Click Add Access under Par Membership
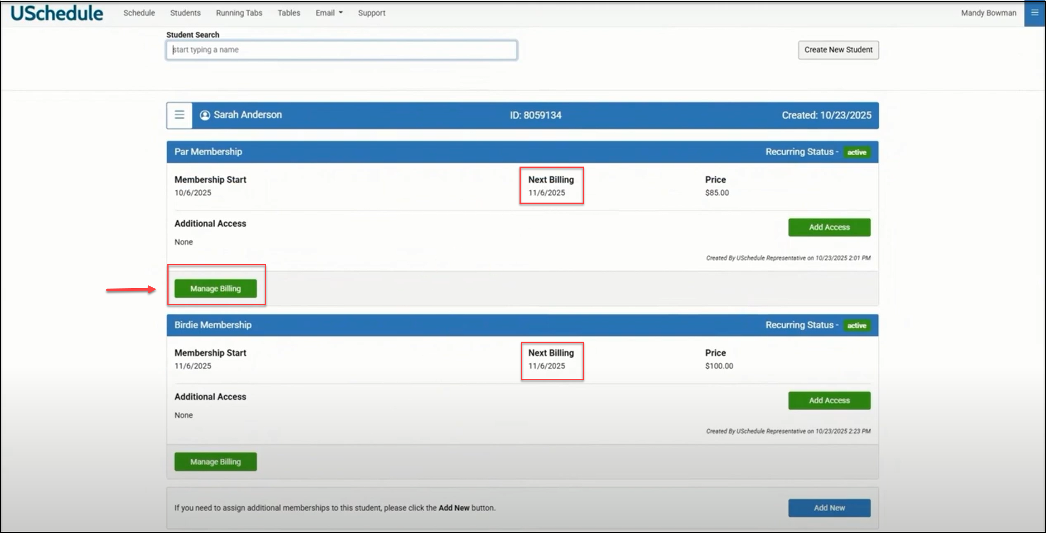The width and height of the screenshot is (1046, 533). coord(829,227)
